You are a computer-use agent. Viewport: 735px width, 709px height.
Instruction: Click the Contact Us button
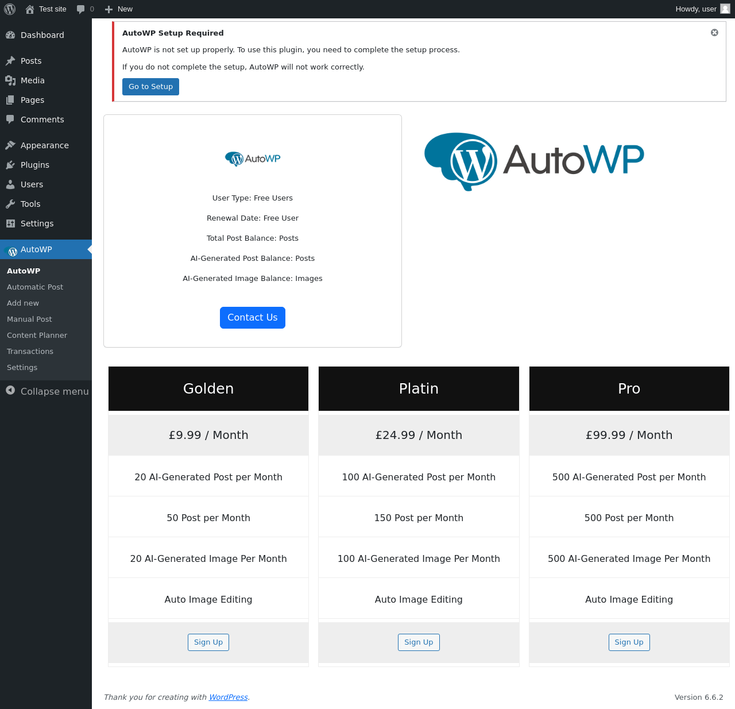coord(253,318)
